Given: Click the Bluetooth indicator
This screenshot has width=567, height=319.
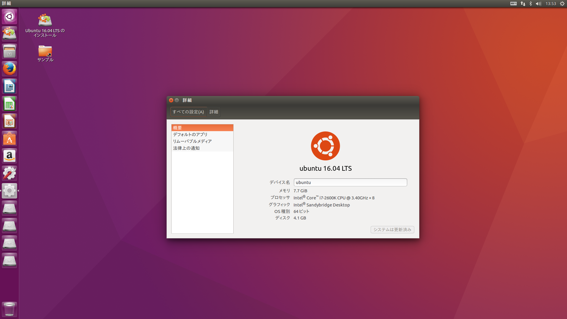Looking at the screenshot, I should click(531, 4).
